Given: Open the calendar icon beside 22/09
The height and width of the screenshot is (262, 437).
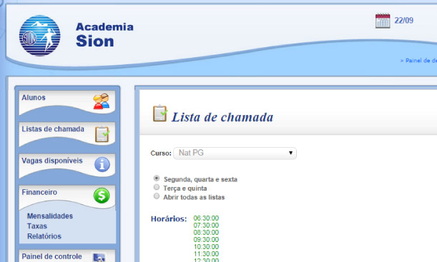Looking at the screenshot, I should point(383,21).
